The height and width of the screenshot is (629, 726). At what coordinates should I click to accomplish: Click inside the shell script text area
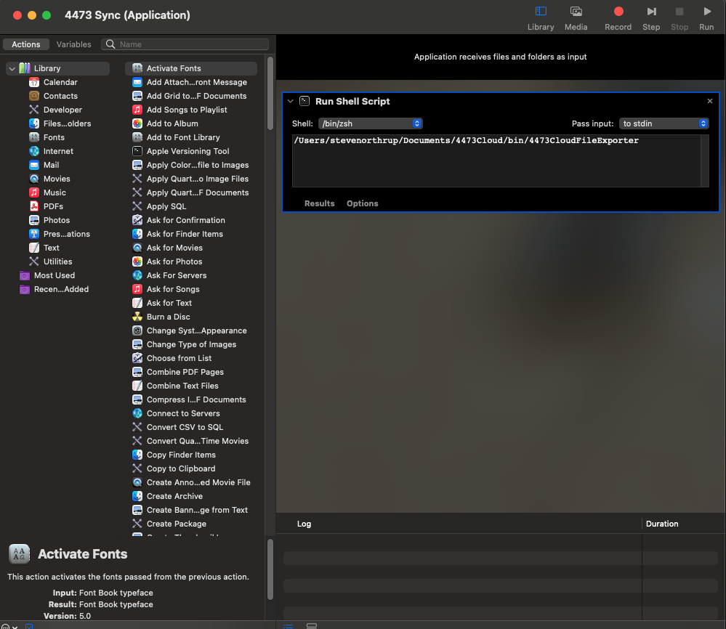(496, 161)
